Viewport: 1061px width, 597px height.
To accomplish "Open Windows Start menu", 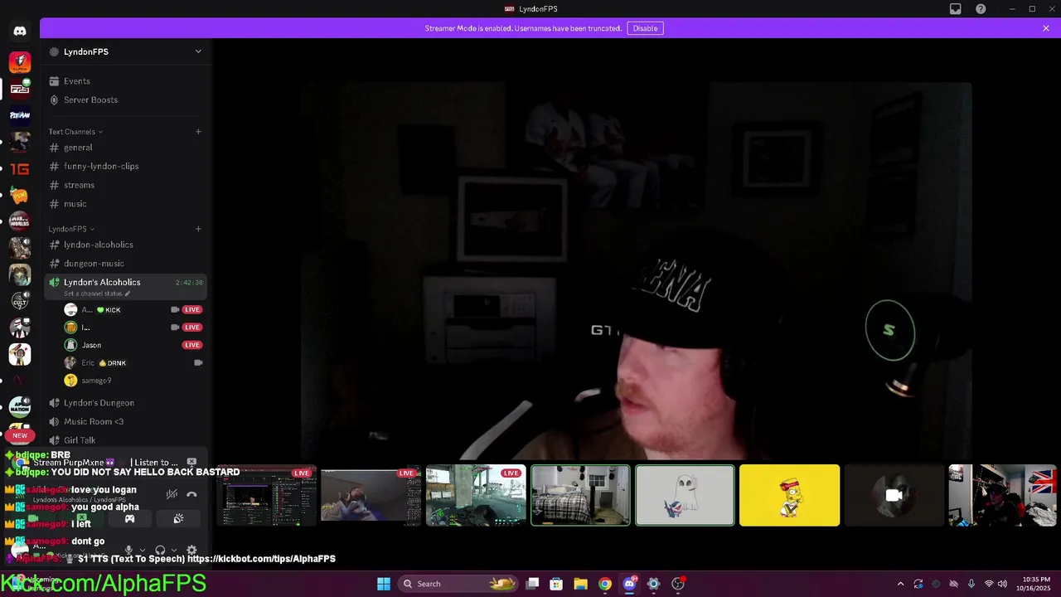I will (x=384, y=584).
